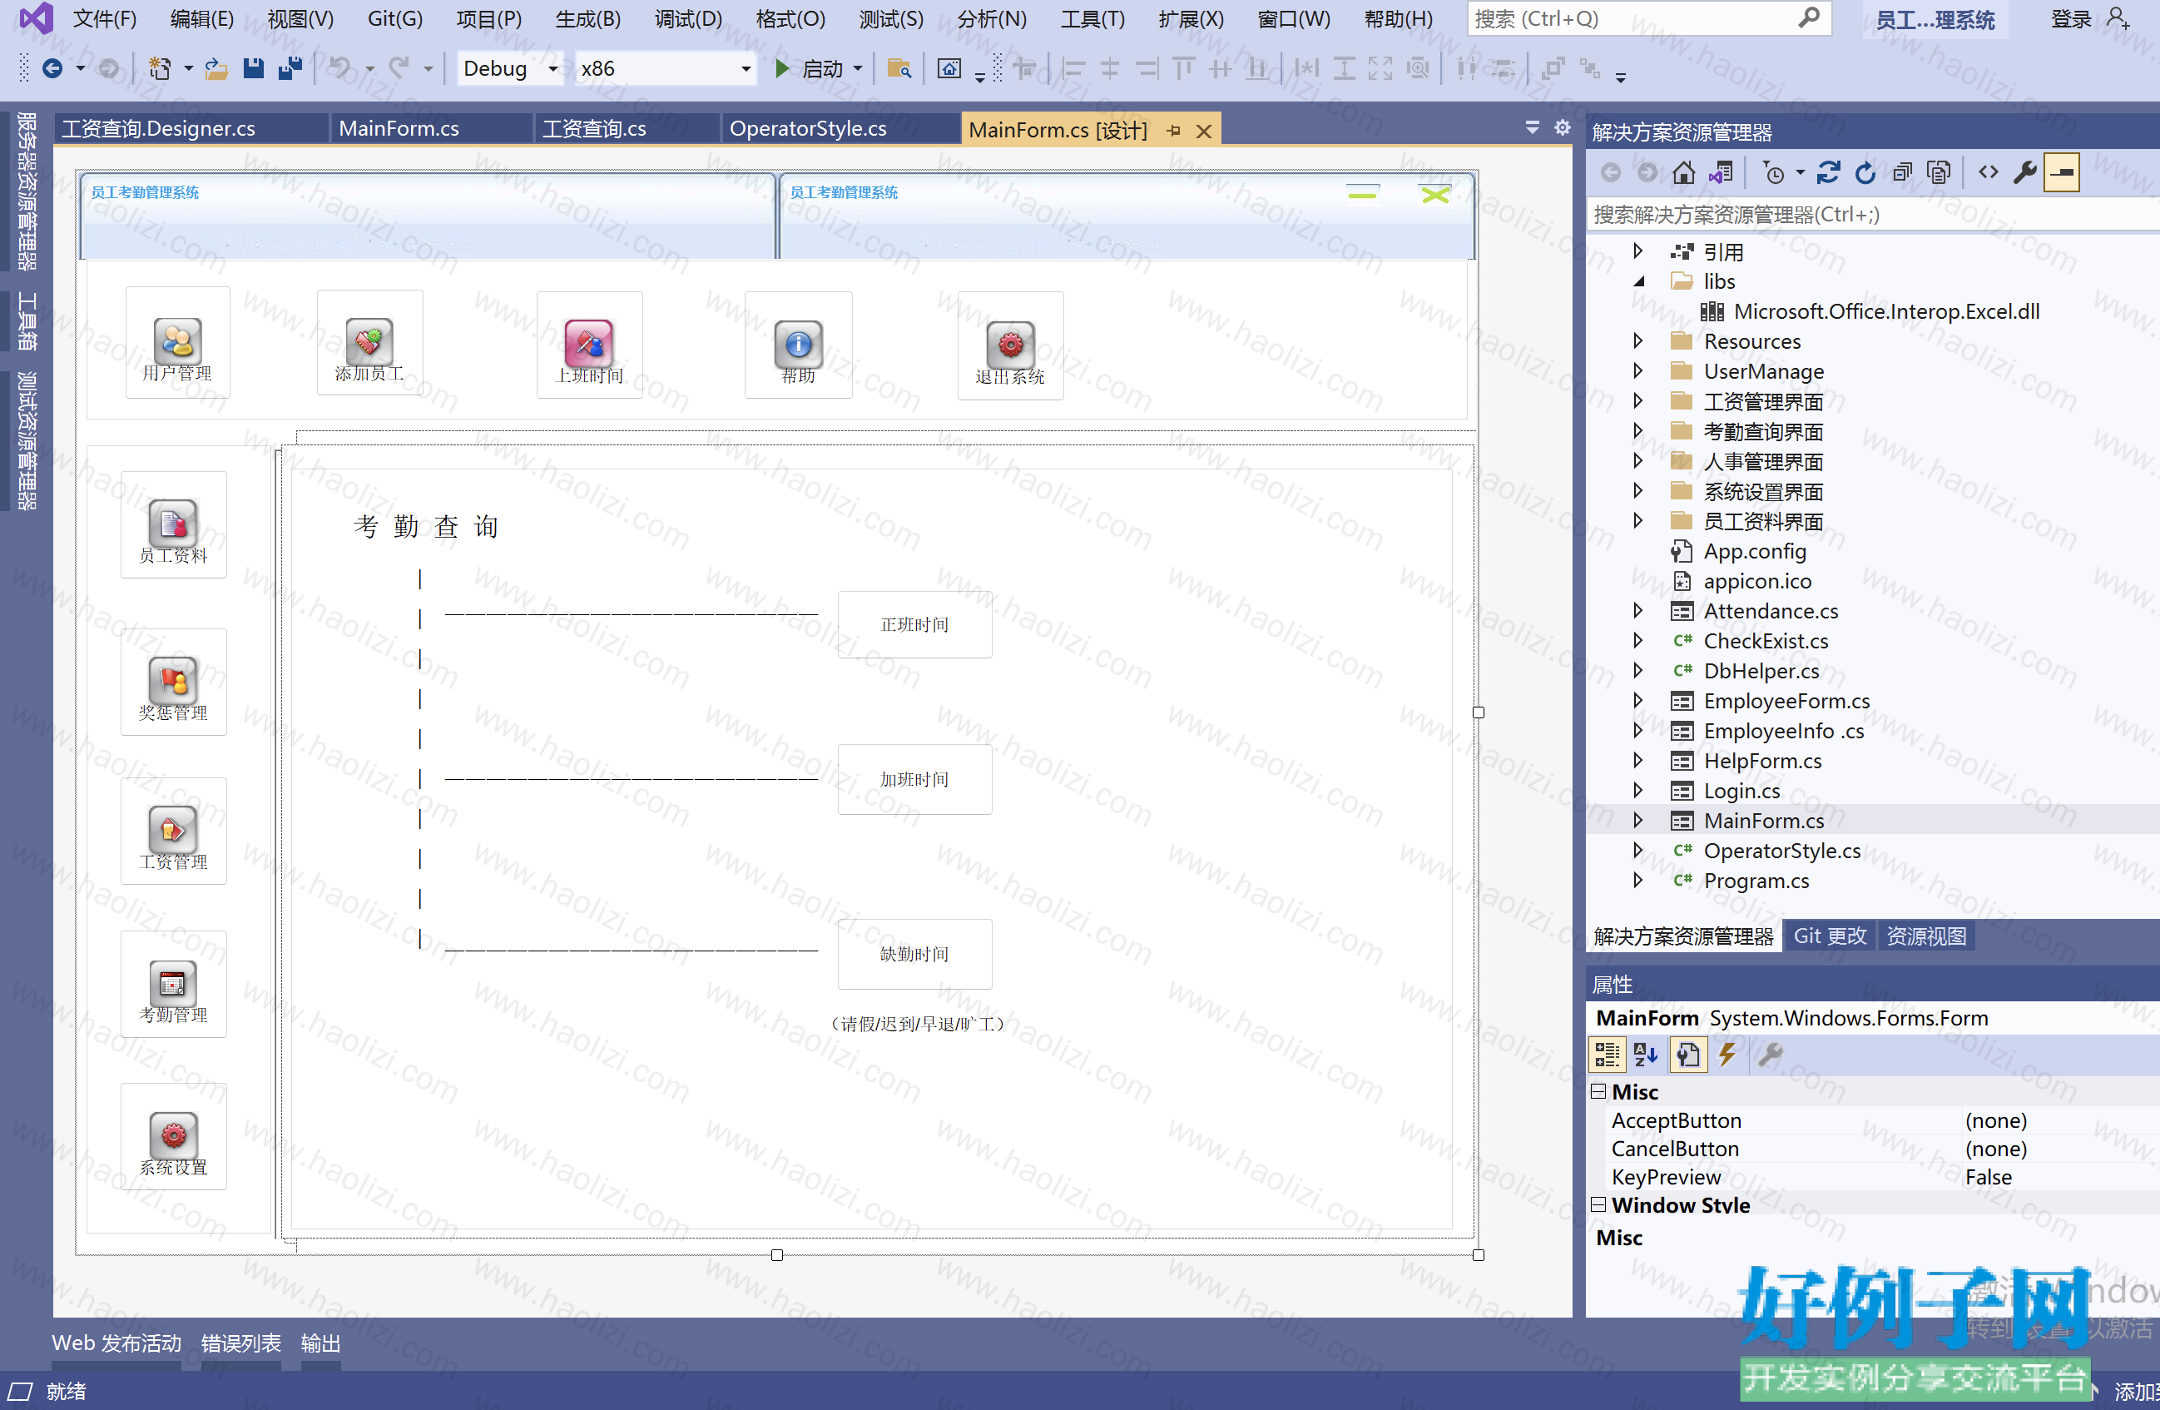2160x1410 pixels.
Task: Open the active documents list dropdown arrow
Action: 1532,128
